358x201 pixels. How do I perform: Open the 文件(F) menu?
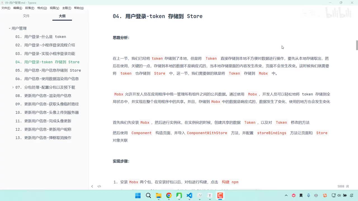point(6,8)
